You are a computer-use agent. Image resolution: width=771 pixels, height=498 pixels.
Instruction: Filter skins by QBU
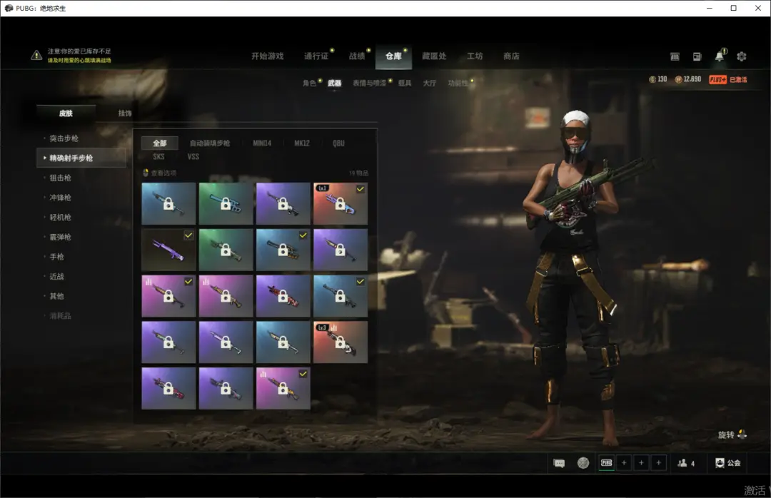339,143
